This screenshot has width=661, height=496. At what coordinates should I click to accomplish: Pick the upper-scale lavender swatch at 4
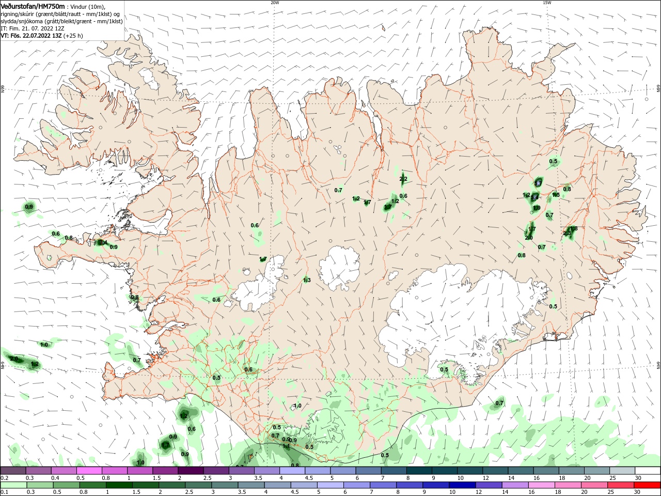coord(291,471)
